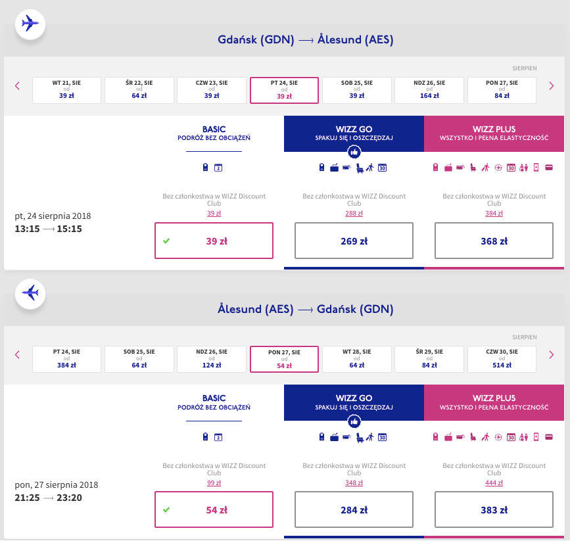Click WIZZ PLUS priority boarding icon, Ålesund–Gdańsk flight
The image size is (570, 543).
pos(485,437)
